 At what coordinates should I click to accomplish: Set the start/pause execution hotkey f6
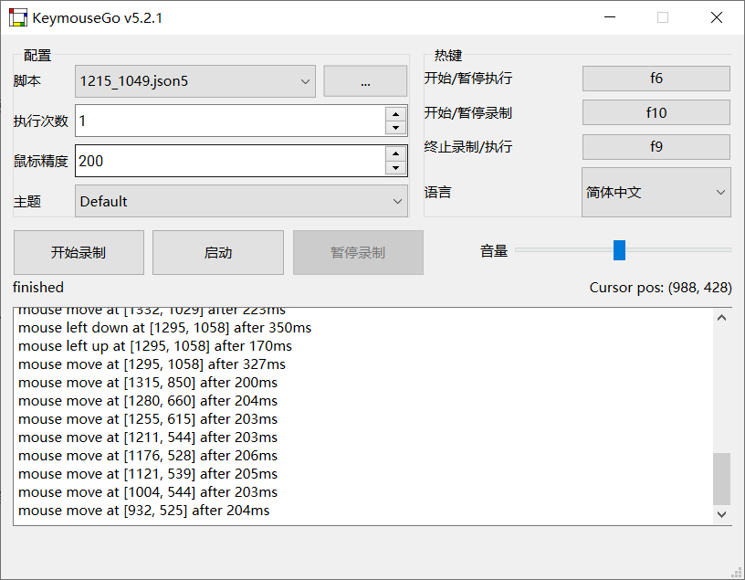point(656,79)
